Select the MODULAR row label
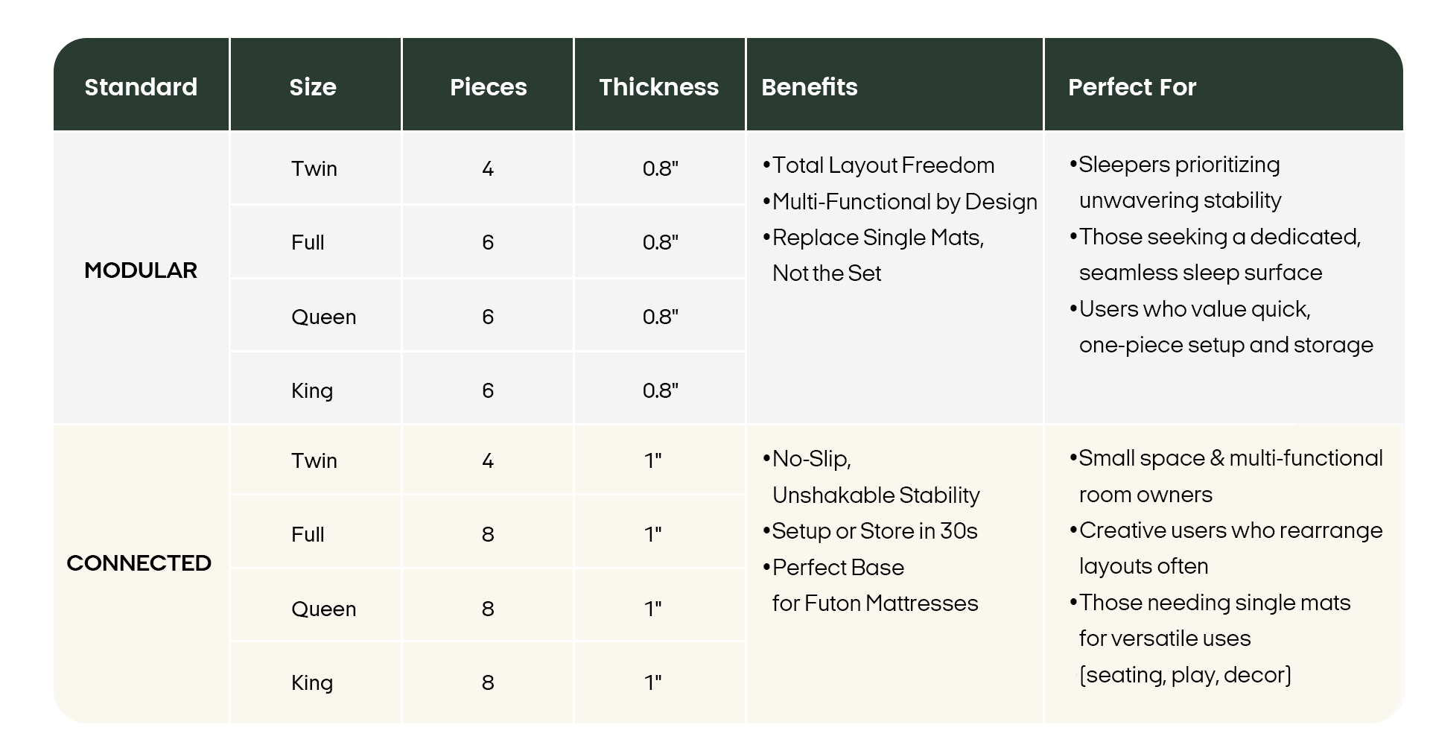 click(141, 270)
